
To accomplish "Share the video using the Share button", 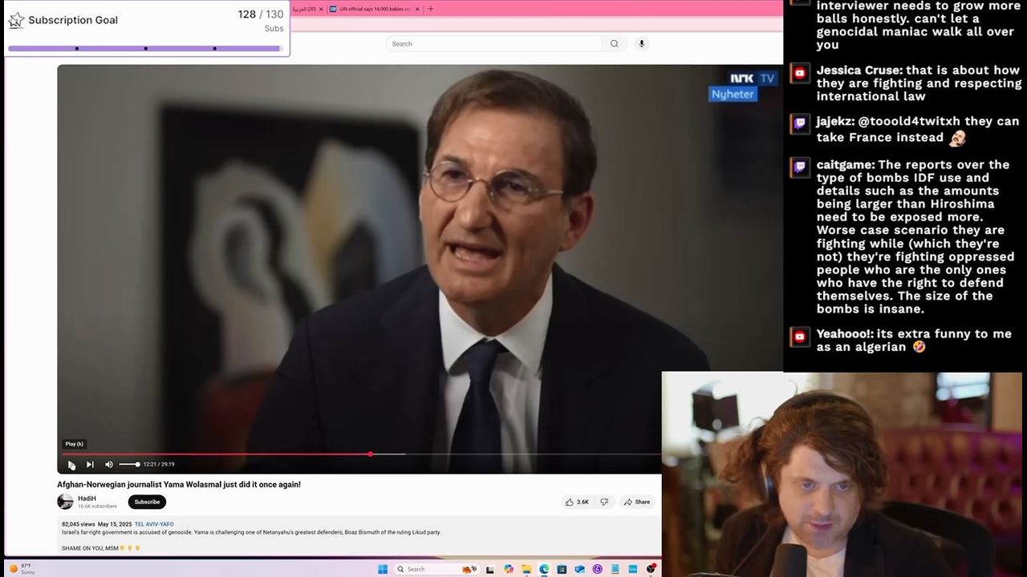I will click(x=637, y=502).
